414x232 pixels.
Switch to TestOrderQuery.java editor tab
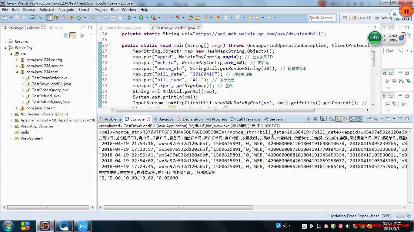(123, 28)
